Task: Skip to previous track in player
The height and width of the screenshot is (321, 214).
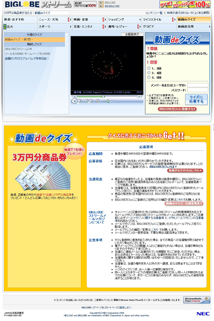Action: tap(87, 101)
